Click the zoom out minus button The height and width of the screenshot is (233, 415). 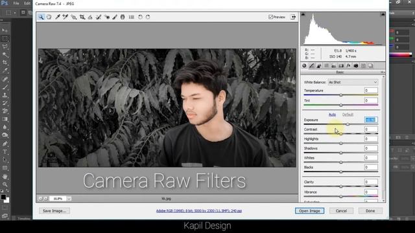coord(40,199)
